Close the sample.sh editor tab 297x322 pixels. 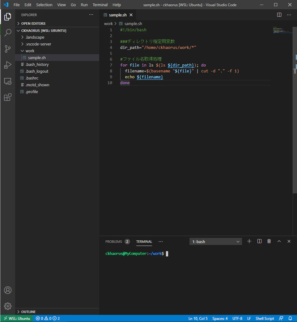[x=131, y=15]
